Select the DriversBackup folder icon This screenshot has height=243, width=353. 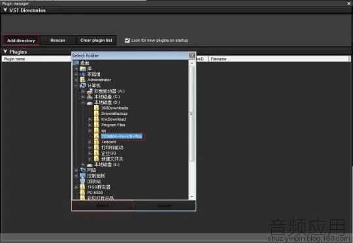(96, 114)
